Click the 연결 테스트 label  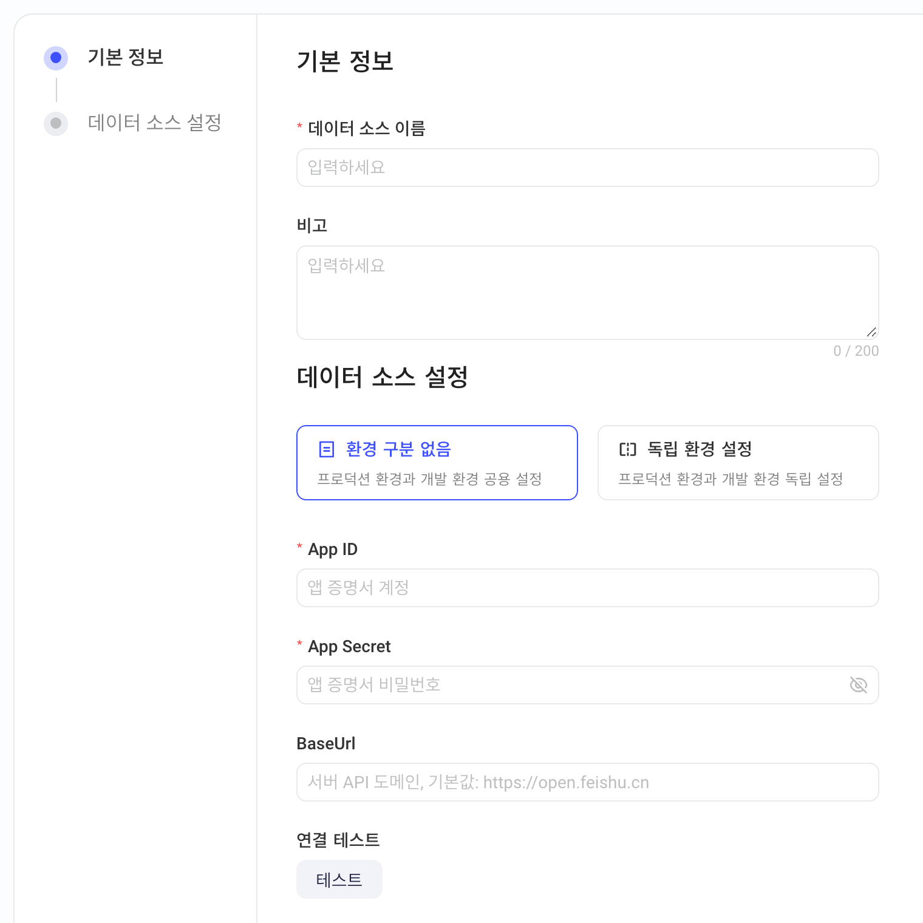(x=338, y=840)
